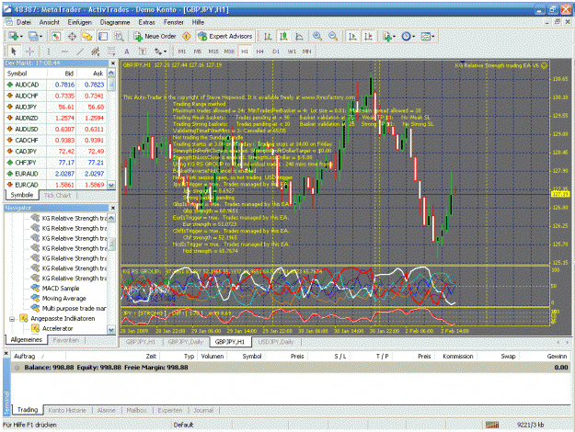575x432 pixels.
Task: Toggle the W1 timeframe button
Action: 292,51
